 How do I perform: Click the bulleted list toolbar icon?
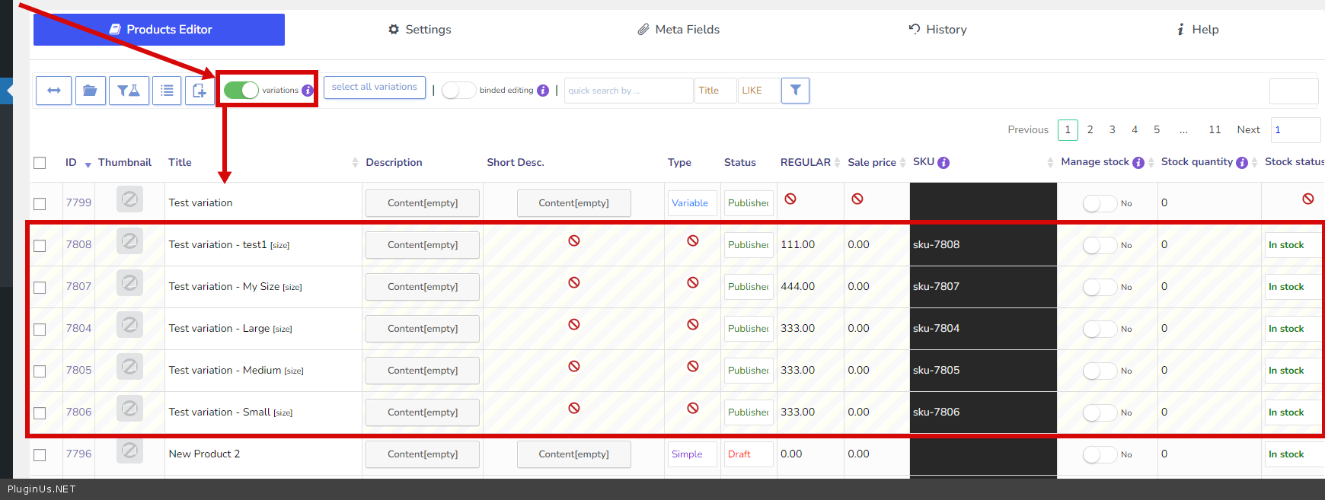tap(167, 91)
